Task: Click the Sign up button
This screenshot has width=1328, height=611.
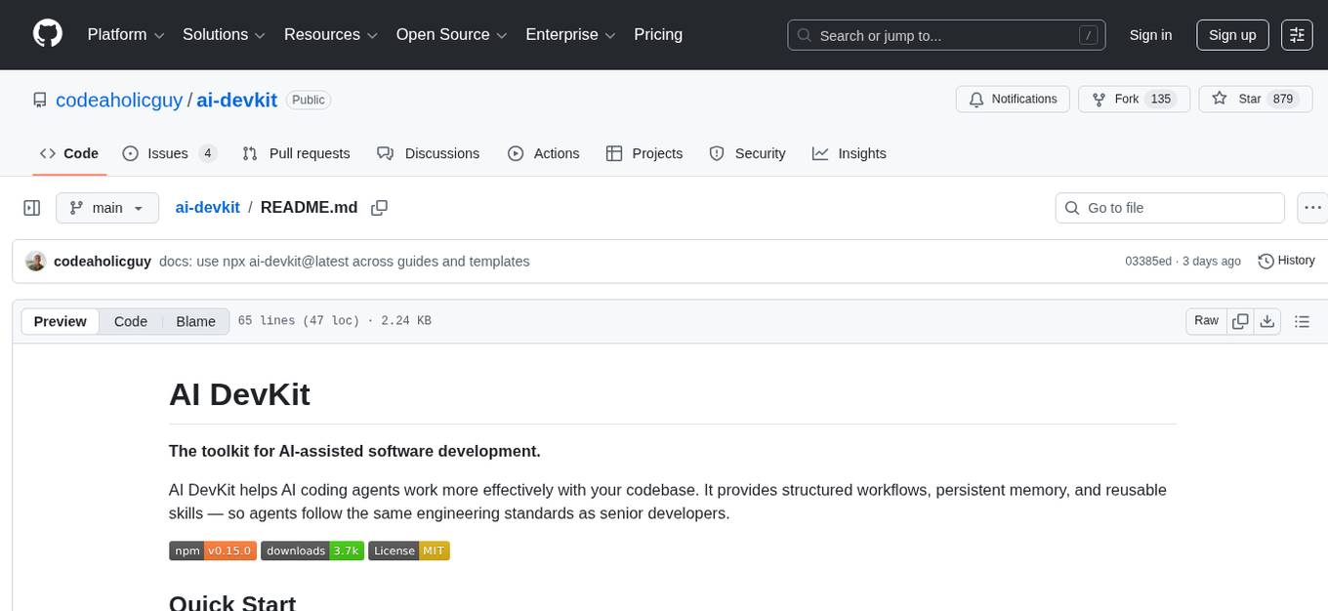Action: [x=1232, y=35]
